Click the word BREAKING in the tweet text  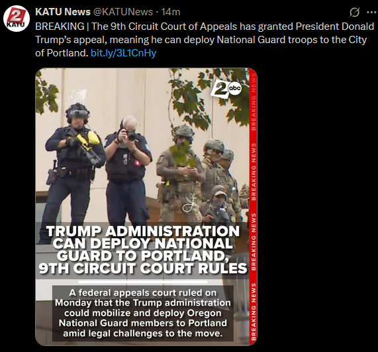(x=60, y=27)
